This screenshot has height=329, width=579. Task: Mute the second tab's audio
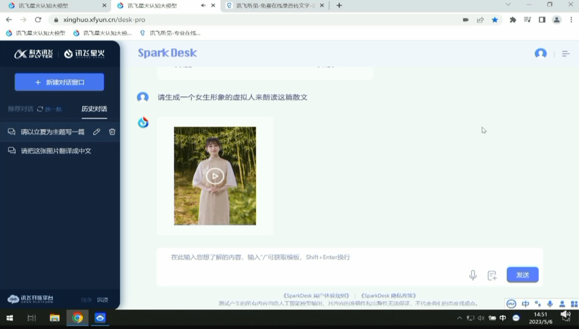[x=203, y=5]
